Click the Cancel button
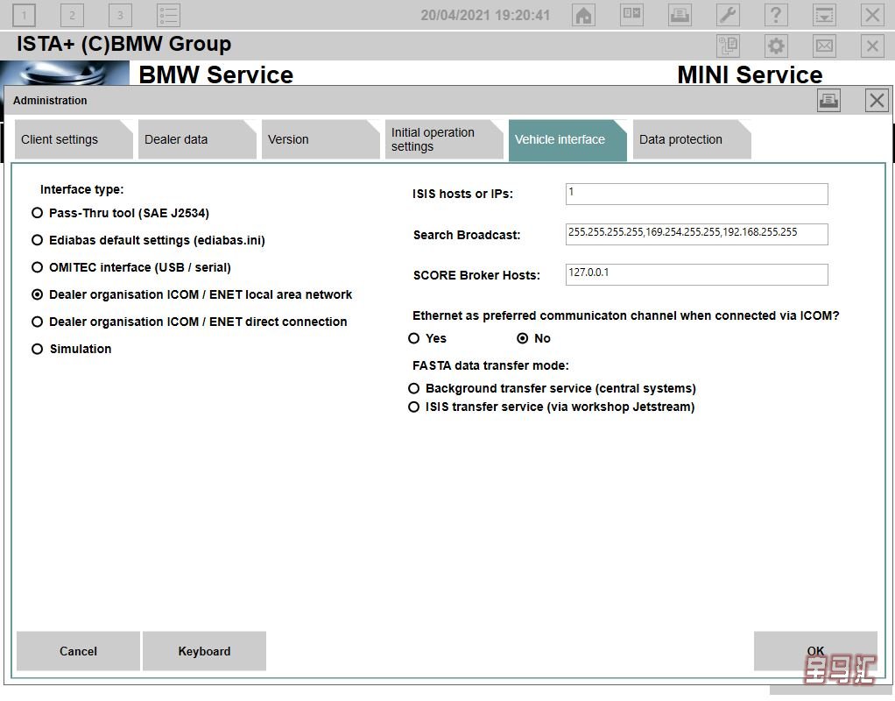895x701 pixels. click(78, 651)
